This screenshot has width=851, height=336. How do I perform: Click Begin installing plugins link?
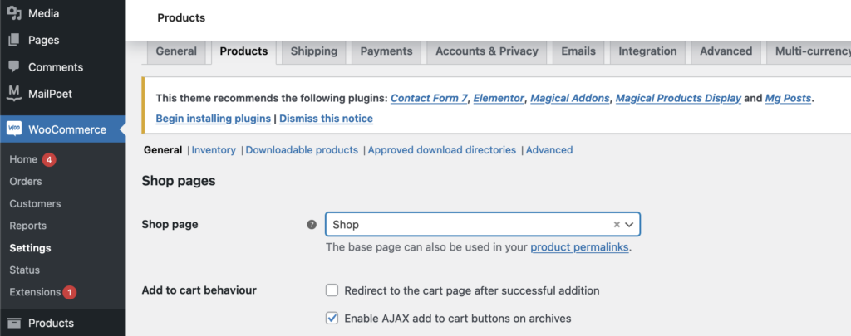213,119
